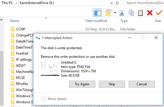Click the Try Again button
The image size is (164, 107).
[x=82, y=84]
